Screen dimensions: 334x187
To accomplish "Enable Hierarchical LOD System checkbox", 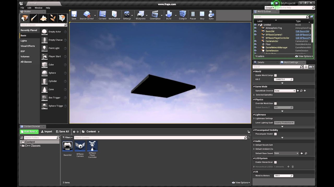I will coord(275,162).
